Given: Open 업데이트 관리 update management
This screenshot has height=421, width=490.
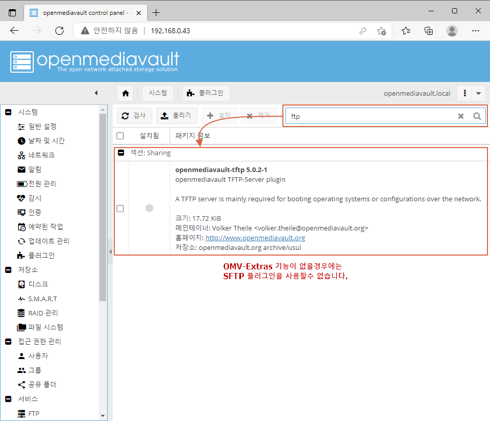Looking at the screenshot, I should tap(43, 241).
